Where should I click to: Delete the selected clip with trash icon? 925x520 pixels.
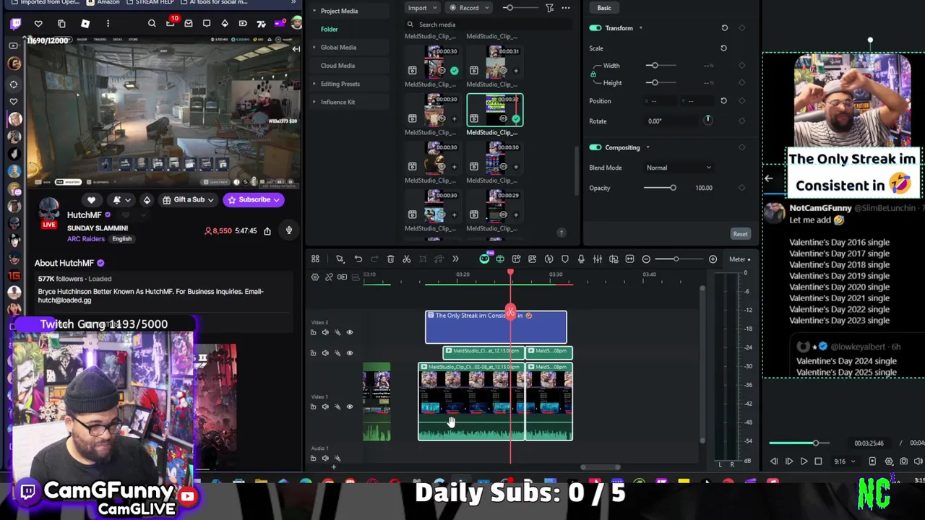(x=390, y=259)
